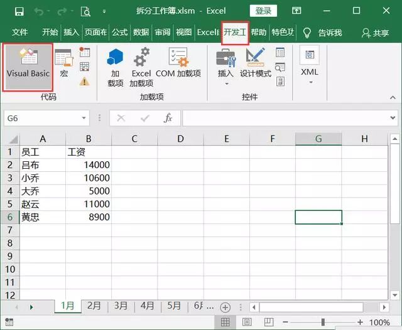Image resolution: width=402 pixels, height=330 pixels.
Task: Click the Name Box showing G6
Action: pos(43,119)
